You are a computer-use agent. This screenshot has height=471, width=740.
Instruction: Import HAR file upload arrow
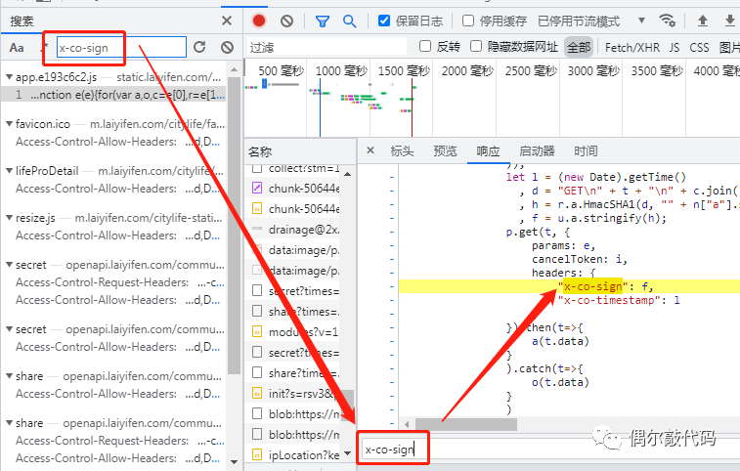pyautogui.click(x=703, y=21)
